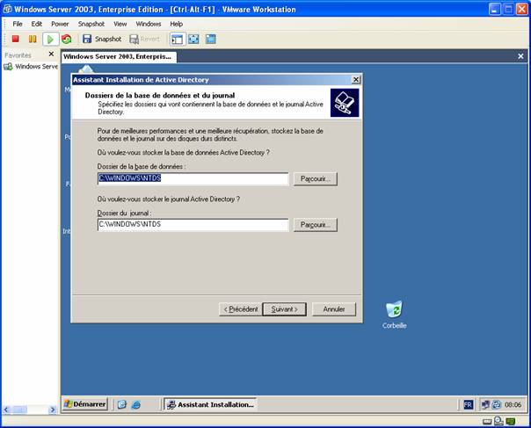Click the FR language indicator
The width and height of the screenshot is (531, 428).
(468, 404)
